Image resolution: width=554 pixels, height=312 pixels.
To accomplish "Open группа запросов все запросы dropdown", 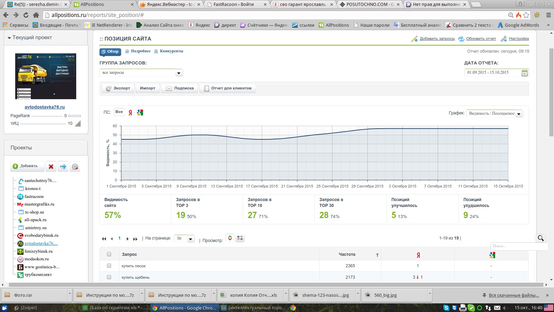I will [141, 73].
